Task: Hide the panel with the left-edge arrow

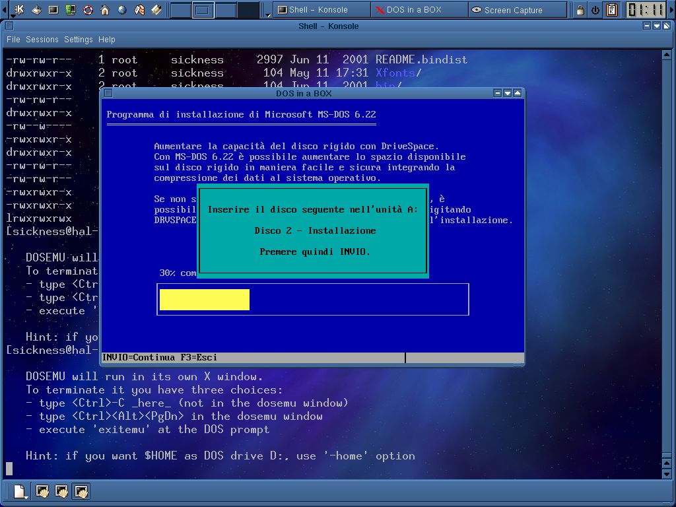Action: point(3,9)
